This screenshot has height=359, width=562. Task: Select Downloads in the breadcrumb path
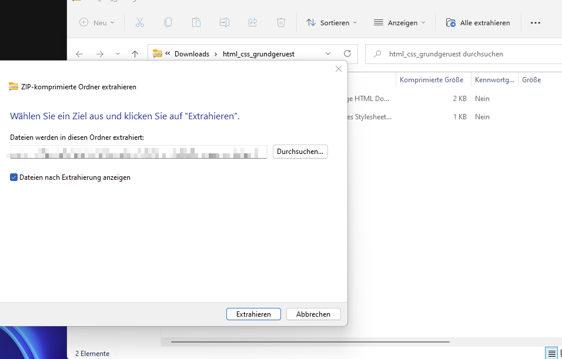pyautogui.click(x=192, y=53)
